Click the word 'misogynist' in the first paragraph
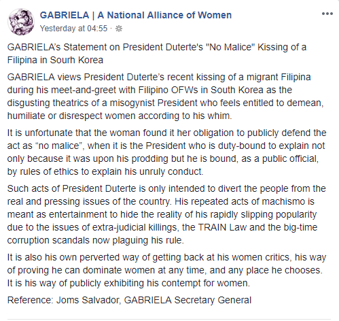Screen dimensions: 339x321 coord(132,103)
